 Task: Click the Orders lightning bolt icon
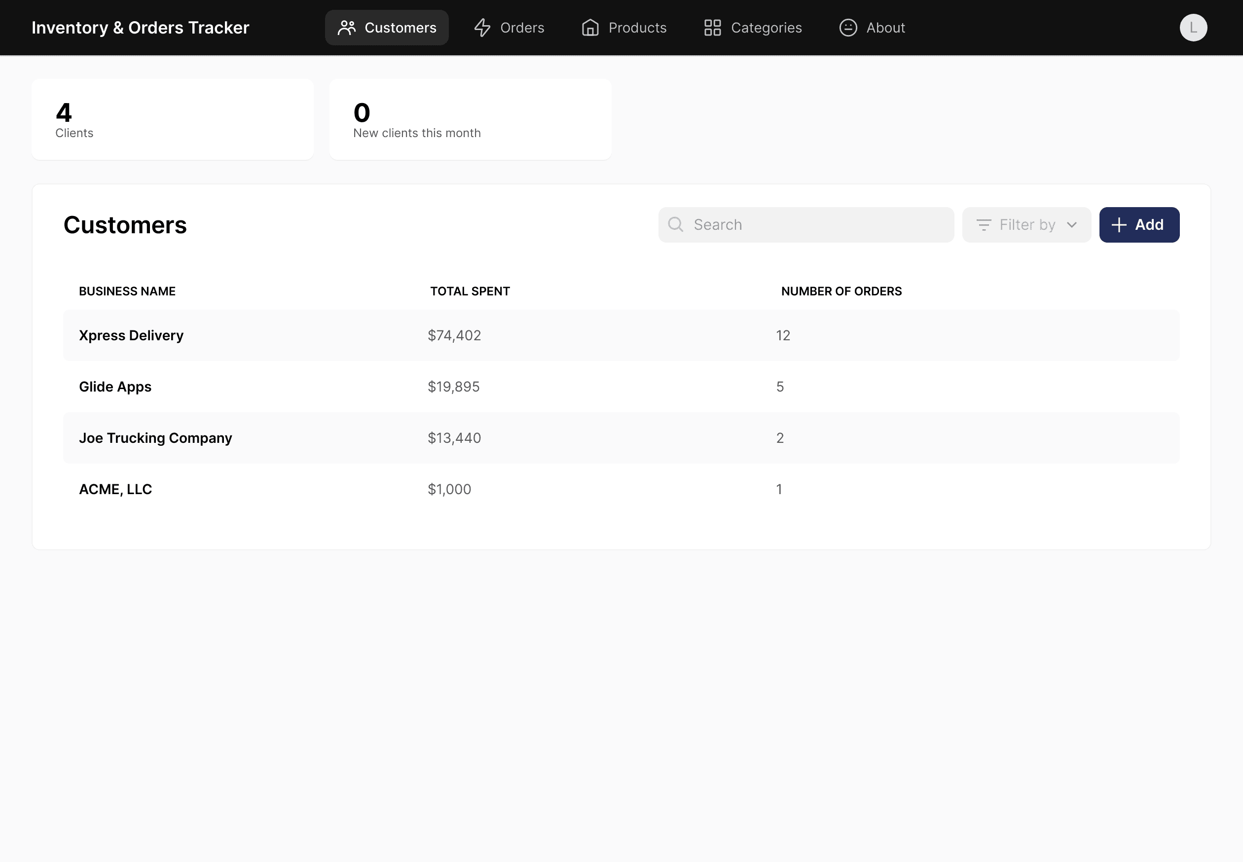click(482, 28)
